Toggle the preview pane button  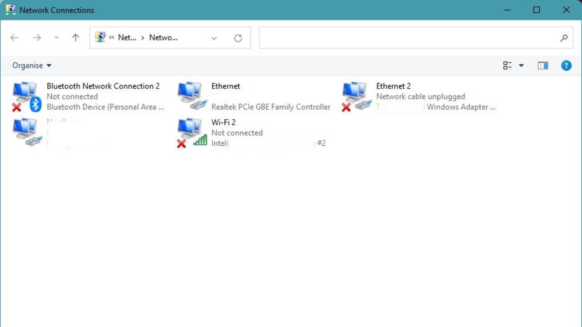[543, 65]
